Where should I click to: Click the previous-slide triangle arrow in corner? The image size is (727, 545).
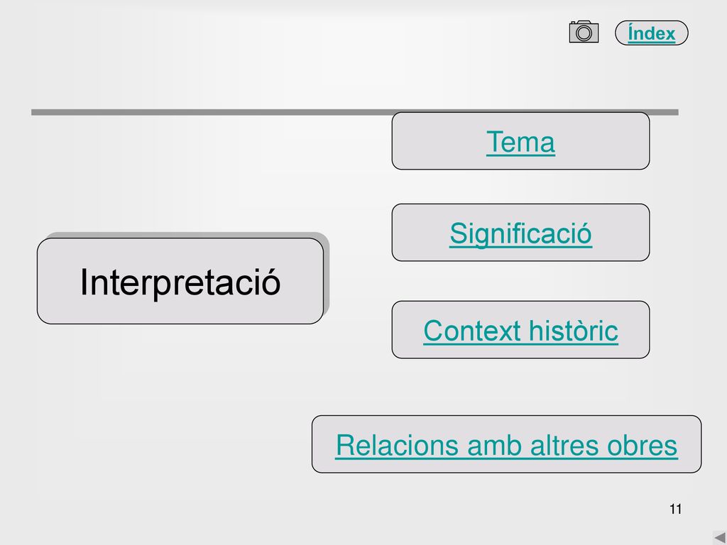[720, 538]
